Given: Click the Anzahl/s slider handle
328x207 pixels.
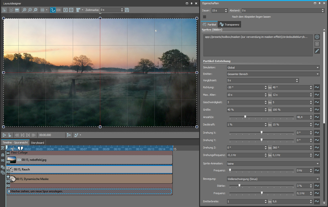Looking at the screenshot, I should click(x=245, y=117).
